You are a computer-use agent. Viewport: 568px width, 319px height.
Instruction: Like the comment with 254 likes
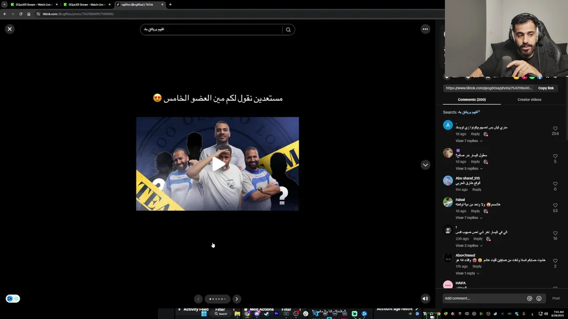tap(555, 128)
